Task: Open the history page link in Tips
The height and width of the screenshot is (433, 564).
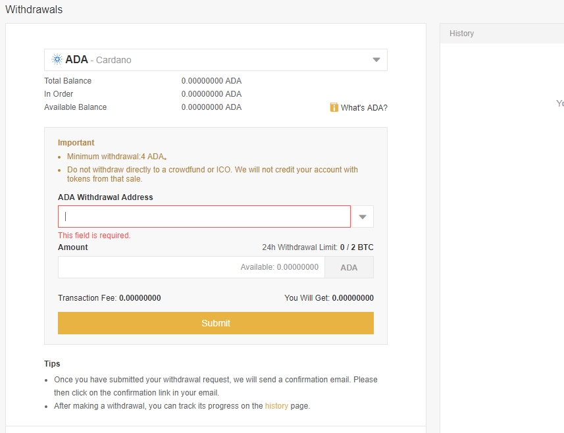Action: coord(276,405)
